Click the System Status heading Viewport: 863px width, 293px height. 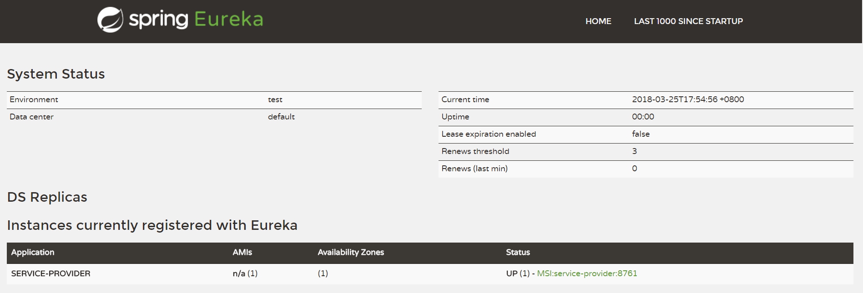pos(56,74)
